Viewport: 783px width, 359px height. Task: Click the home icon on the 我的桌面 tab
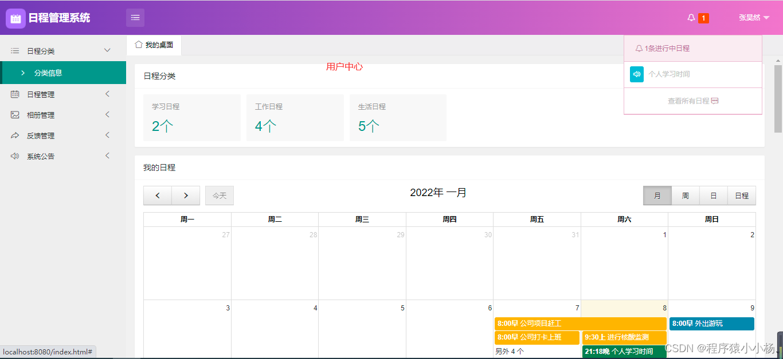(x=139, y=44)
